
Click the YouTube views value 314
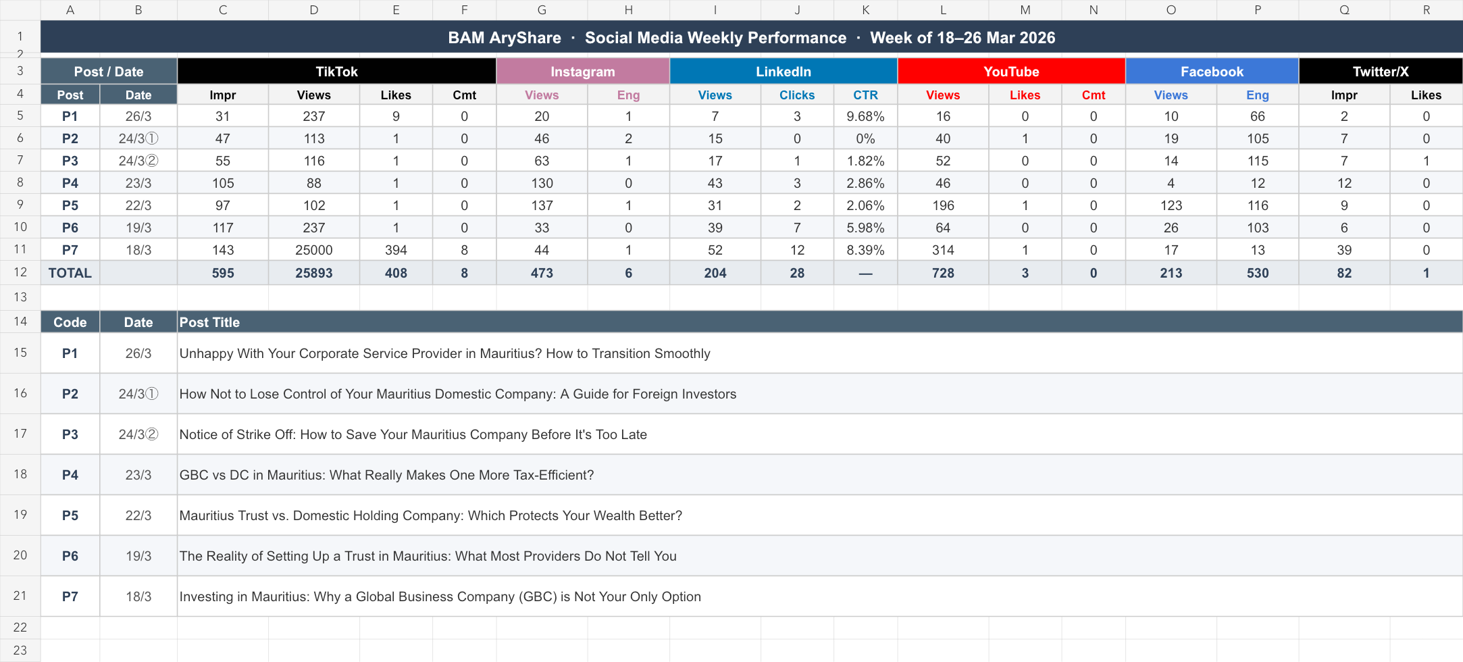pos(943,250)
